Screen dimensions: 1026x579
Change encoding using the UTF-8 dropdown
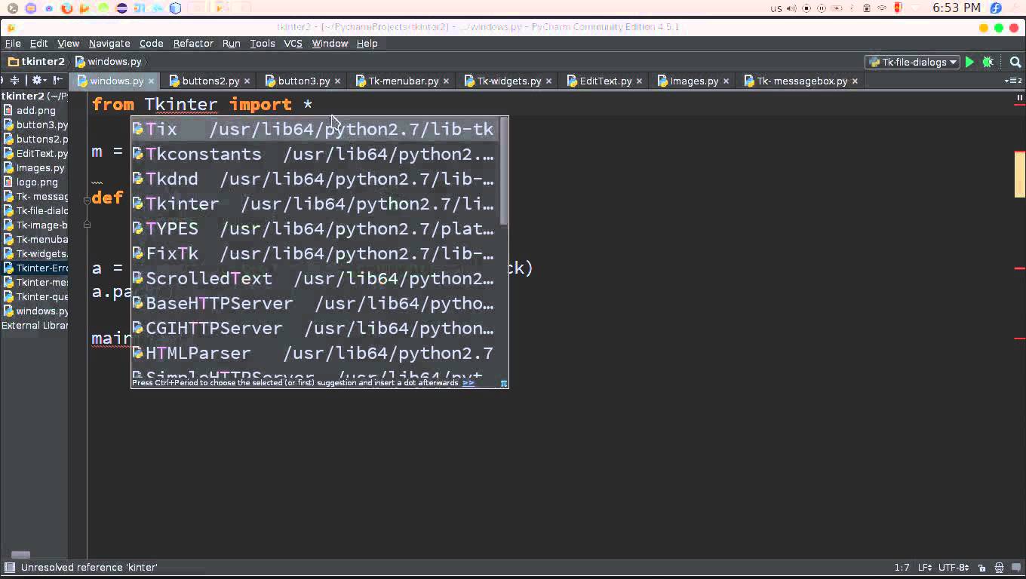[952, 567]
